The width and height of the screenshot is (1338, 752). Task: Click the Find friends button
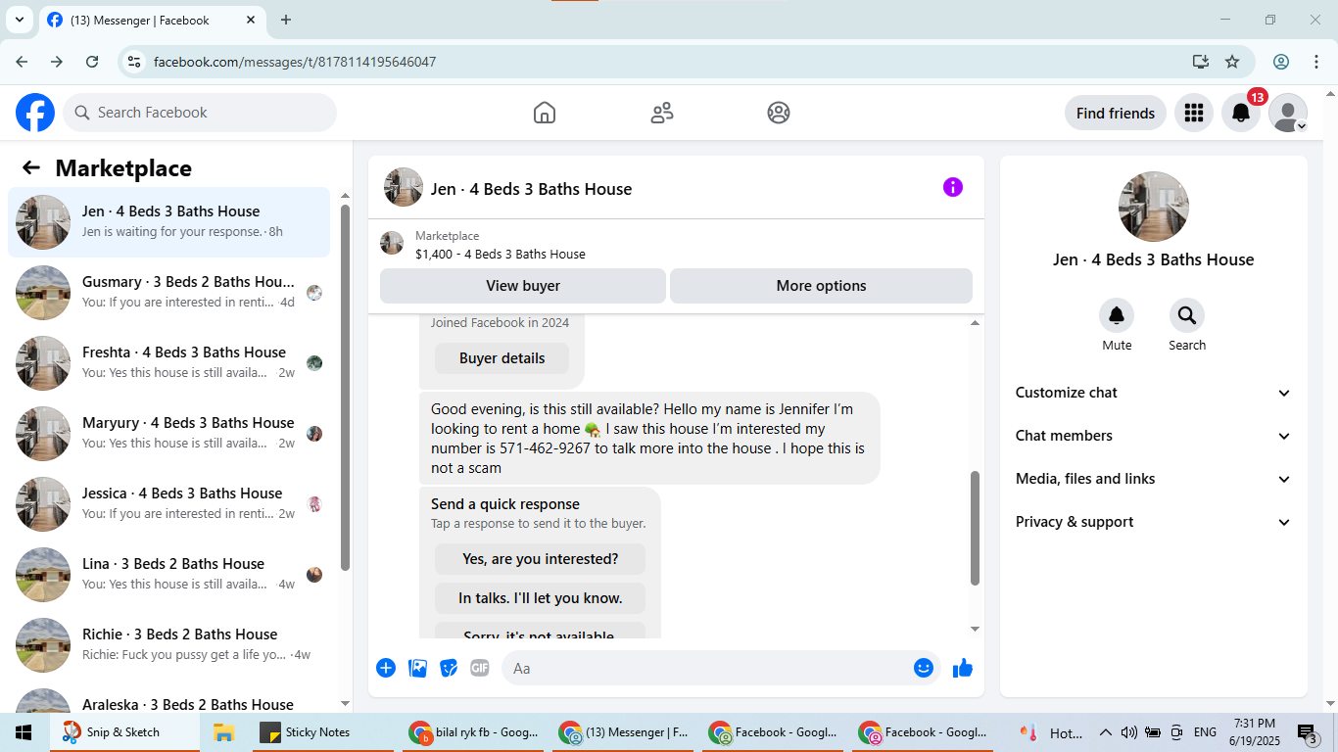click(1116, 113)
